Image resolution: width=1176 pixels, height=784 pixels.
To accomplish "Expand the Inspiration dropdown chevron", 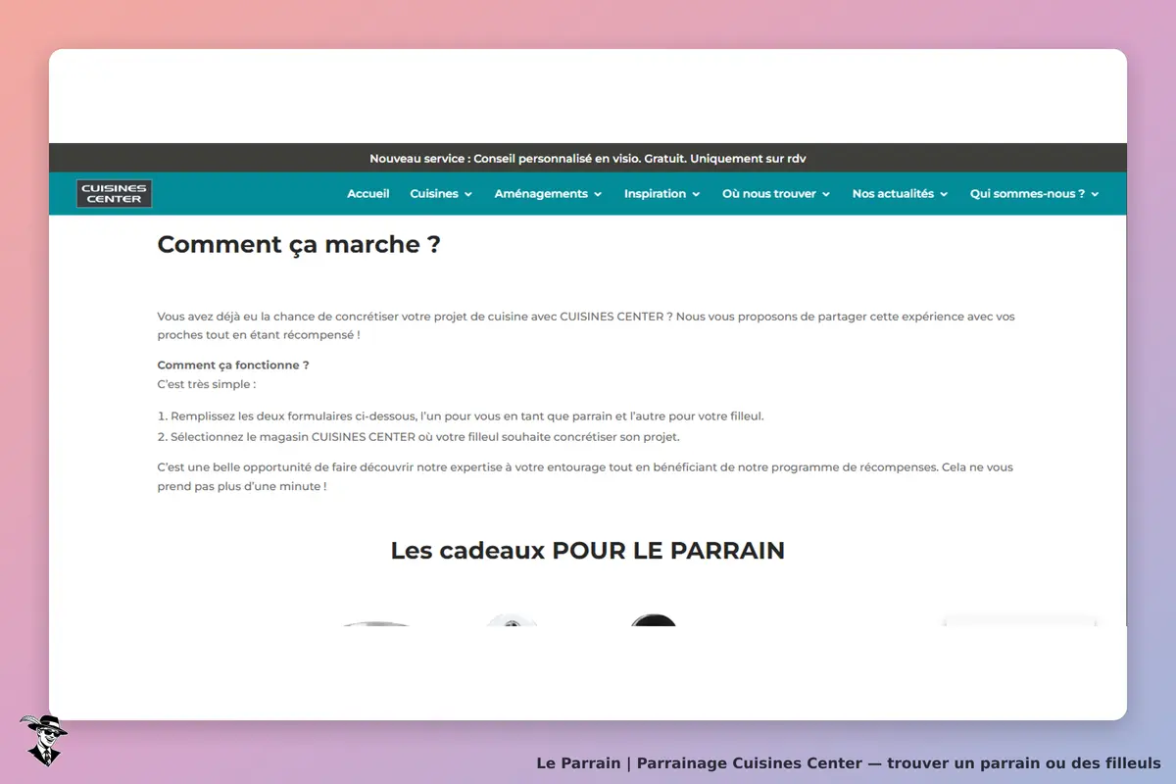I will 696,194.
